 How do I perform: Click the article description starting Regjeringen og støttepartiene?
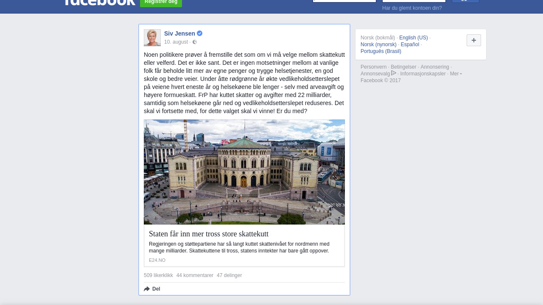[239, 247]
